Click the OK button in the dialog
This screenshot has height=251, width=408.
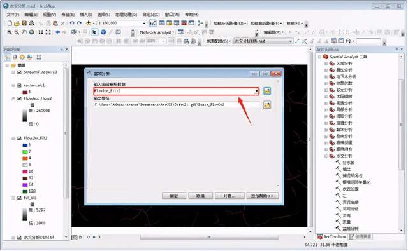pyautogui.click(x=174, y=196)
